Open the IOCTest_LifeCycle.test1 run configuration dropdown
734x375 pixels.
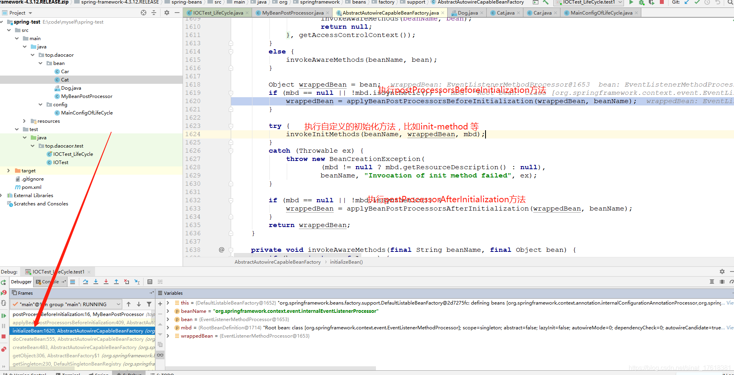pos(588,2)
